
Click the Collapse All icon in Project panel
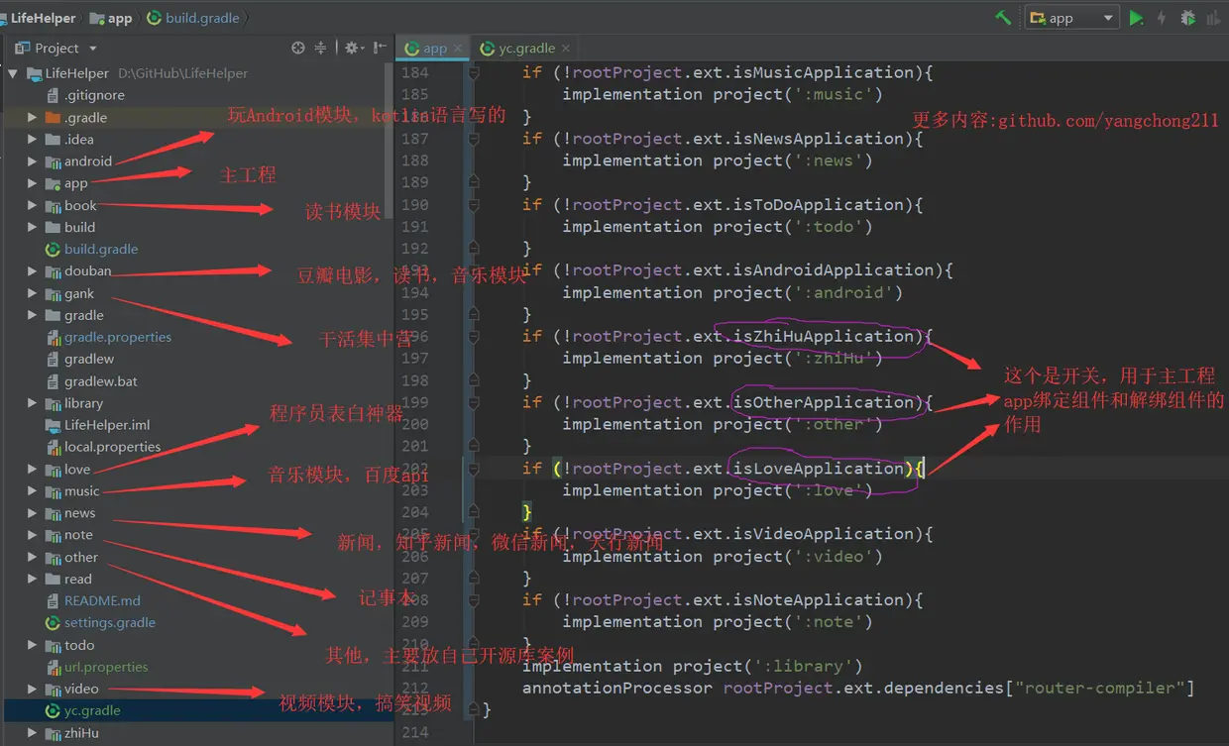point(320,48)
